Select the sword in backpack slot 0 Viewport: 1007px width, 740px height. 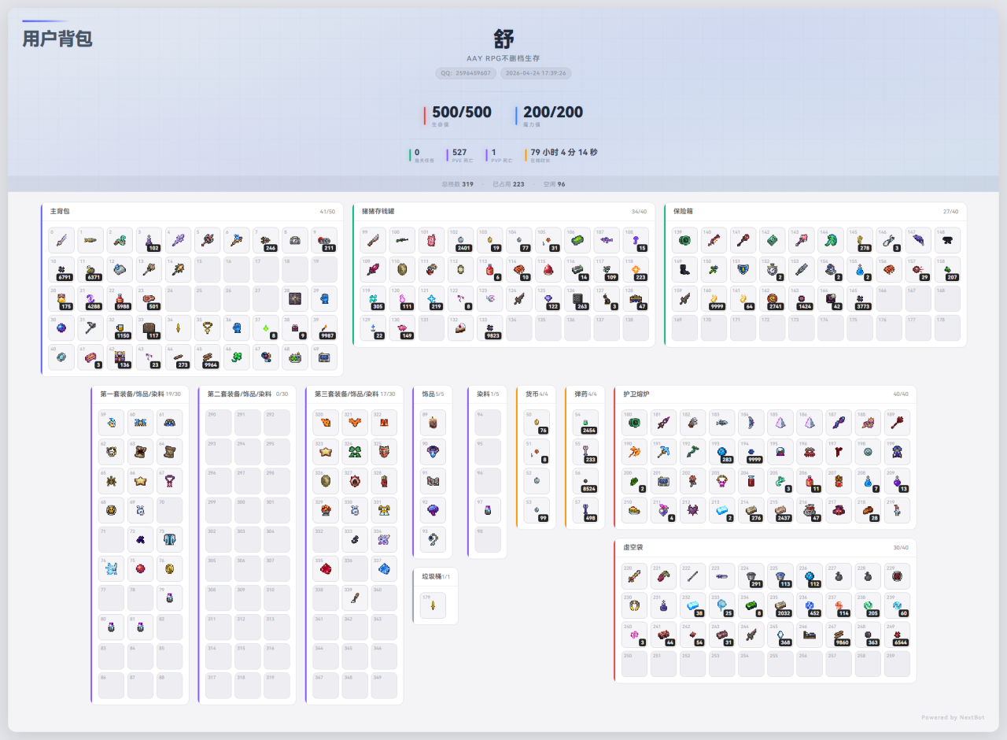click(x=61, y=240)
